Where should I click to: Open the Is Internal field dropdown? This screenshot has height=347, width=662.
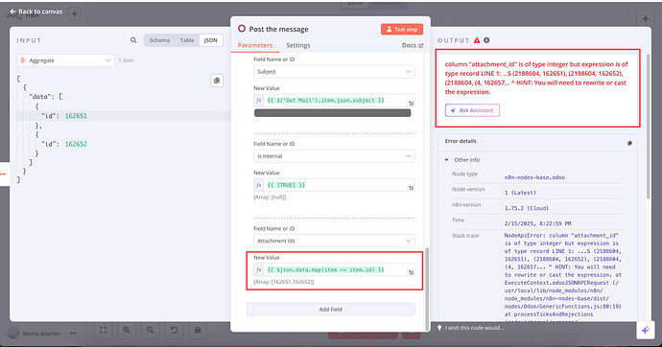(x=334, y=156)
